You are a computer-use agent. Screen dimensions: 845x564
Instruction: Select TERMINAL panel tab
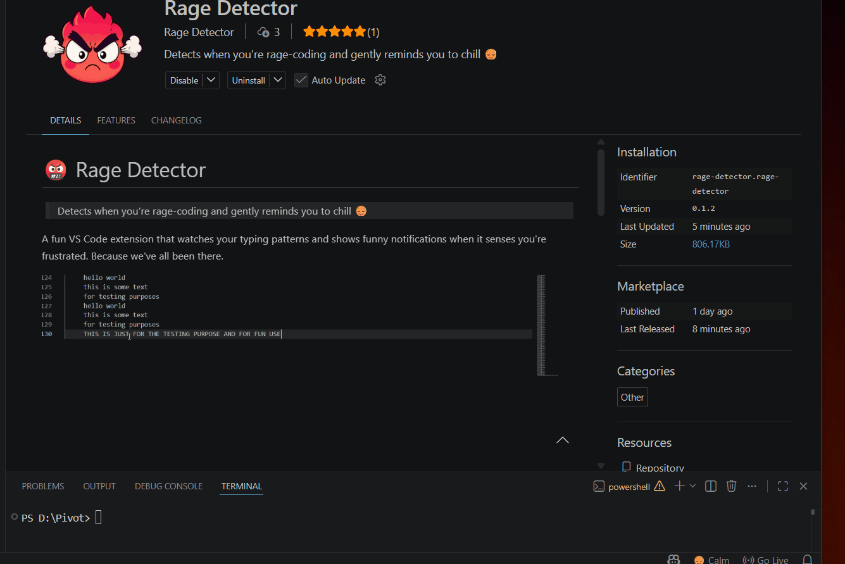tap(242, 486)
